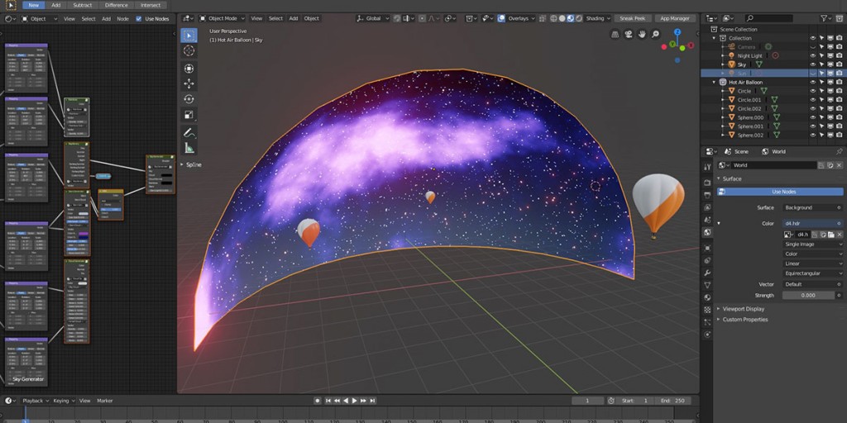Select the Annotate tool
This screenshot has height=423, width=847.
pyautogui.click(x=189, y=132)
